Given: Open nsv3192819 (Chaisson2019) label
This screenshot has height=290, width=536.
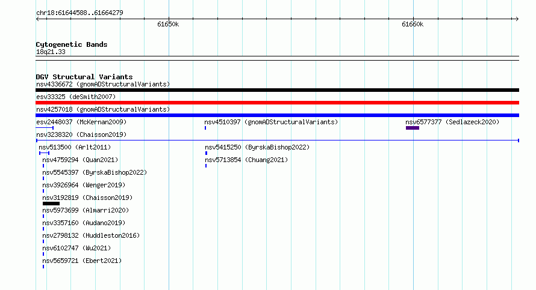Looking at the screenshot, I should tap(87, 198).
